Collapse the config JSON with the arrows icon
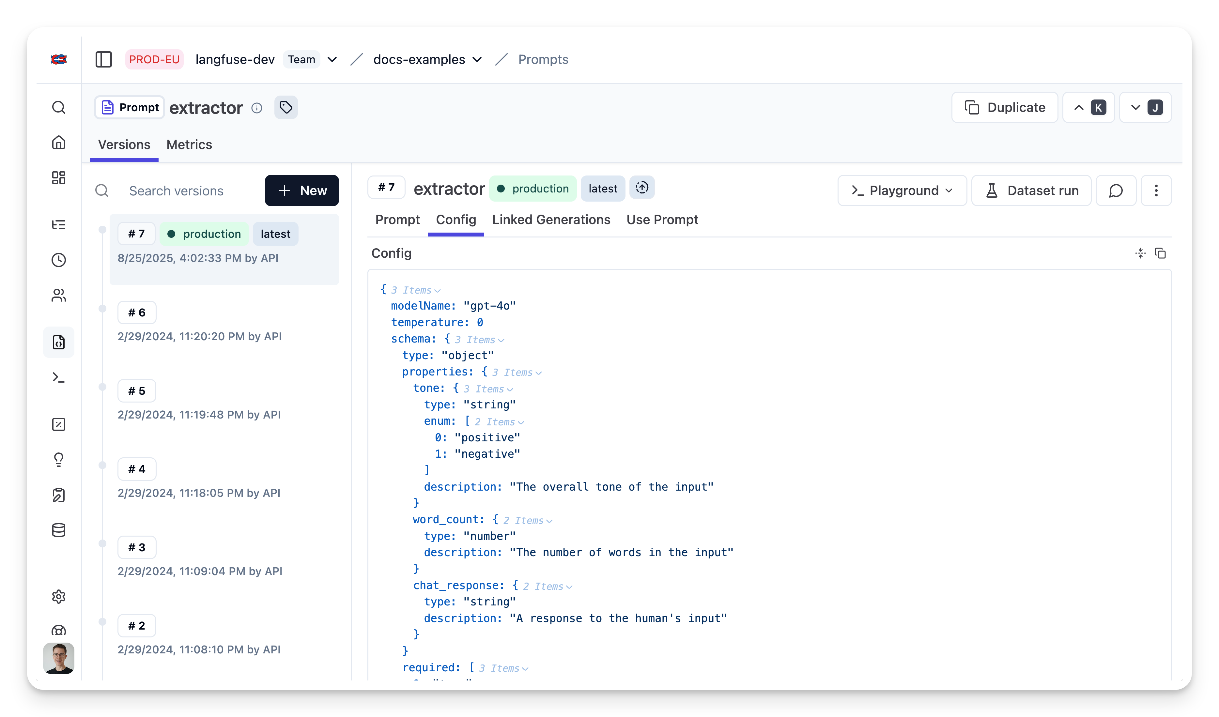The height and width of the screenshot is (717, 1219). coord(1140,253)
